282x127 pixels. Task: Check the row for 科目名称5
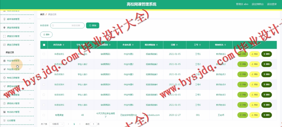44,95
